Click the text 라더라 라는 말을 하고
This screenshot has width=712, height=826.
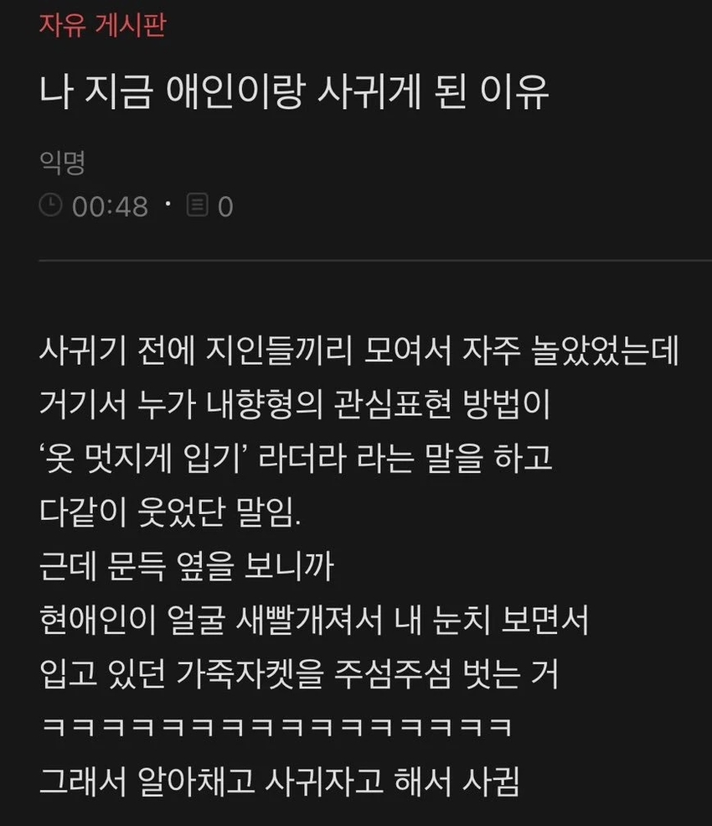pyautogui.click(x=405, y=459)
